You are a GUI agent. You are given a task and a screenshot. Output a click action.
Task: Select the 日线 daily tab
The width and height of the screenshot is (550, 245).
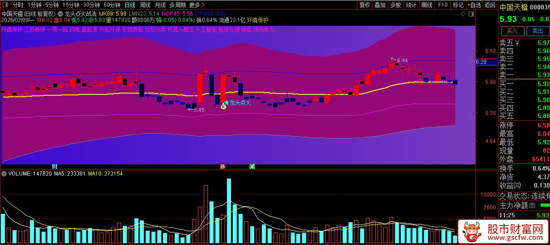coord(130,5)
